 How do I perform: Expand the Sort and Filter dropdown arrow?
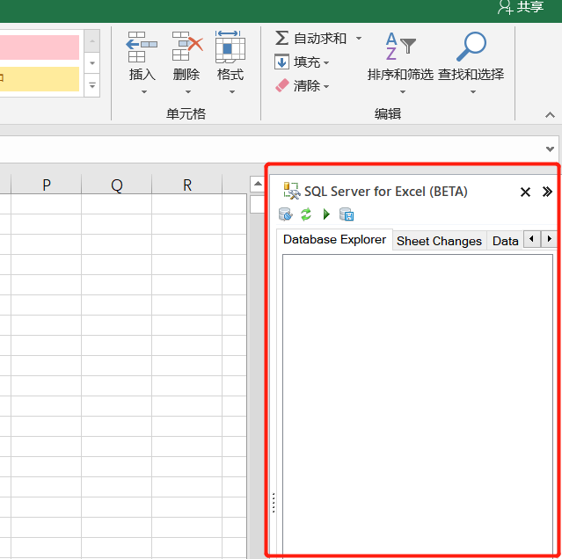pos(403,92)
